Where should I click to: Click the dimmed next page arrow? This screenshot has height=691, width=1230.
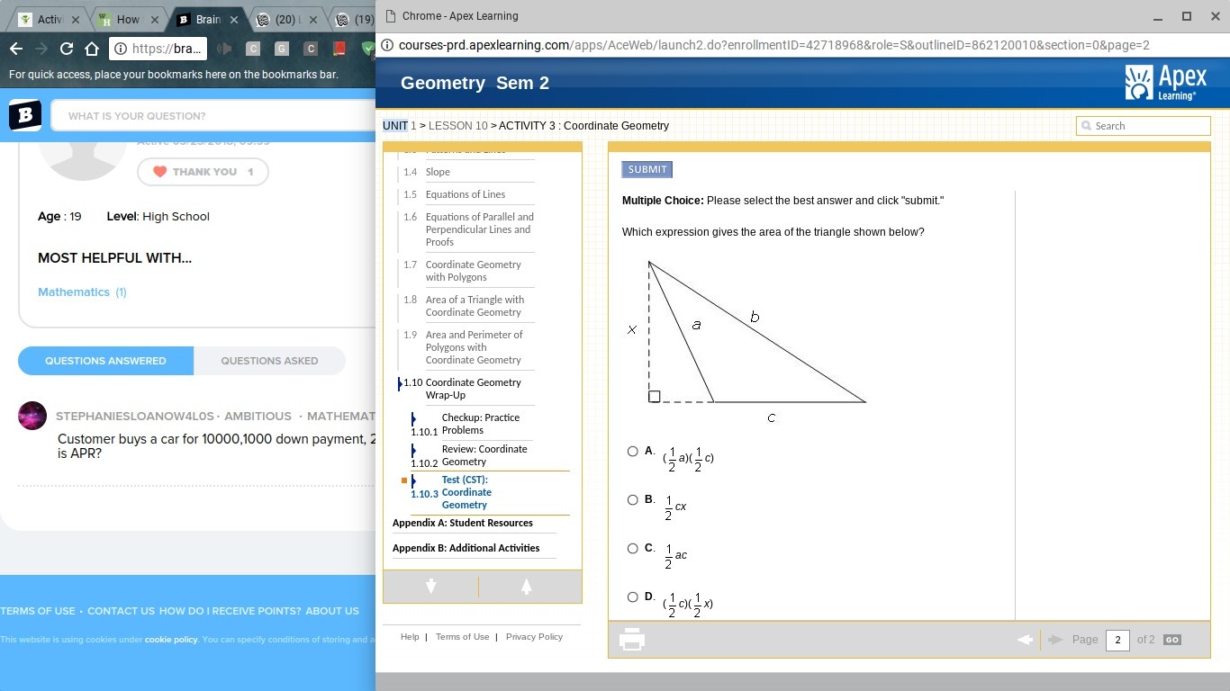point(1055,640)
